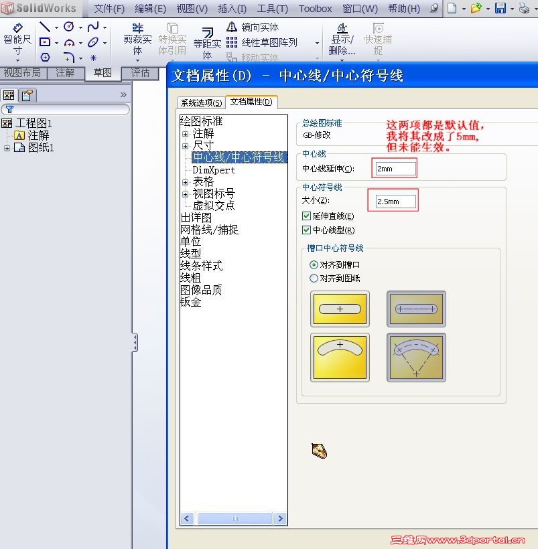Select the Sketch Fillet tool
The width and height of the screenshot is (538, 549).
[69, 58]
